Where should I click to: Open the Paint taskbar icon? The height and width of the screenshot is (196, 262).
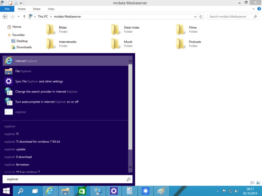coord(161,191)
